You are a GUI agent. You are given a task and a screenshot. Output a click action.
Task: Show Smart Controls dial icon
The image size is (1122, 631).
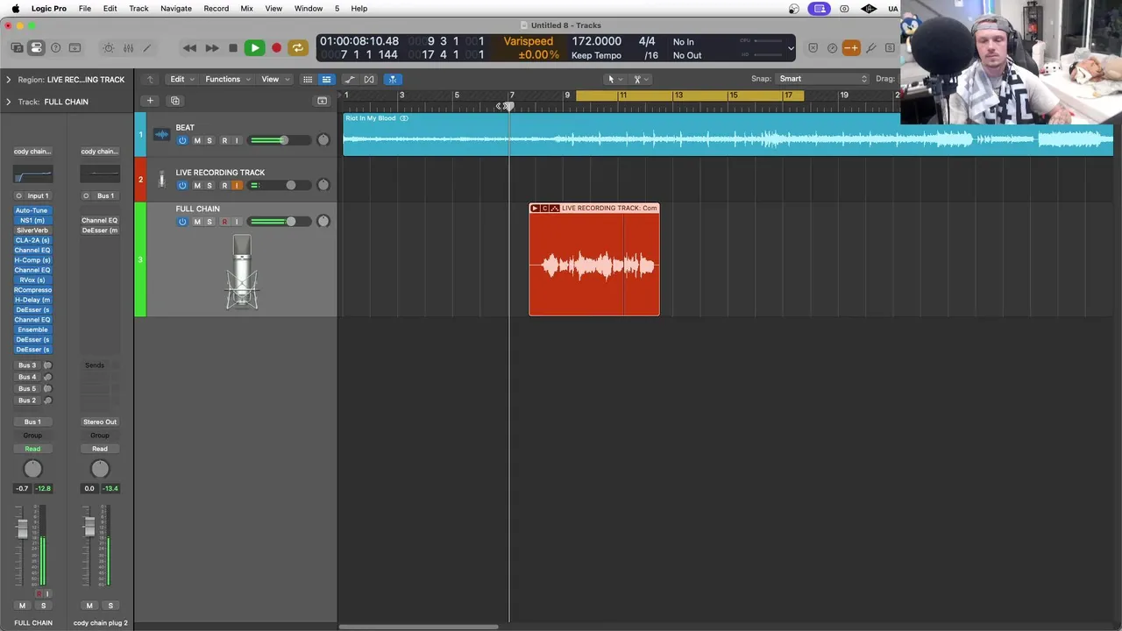[109, 48]
